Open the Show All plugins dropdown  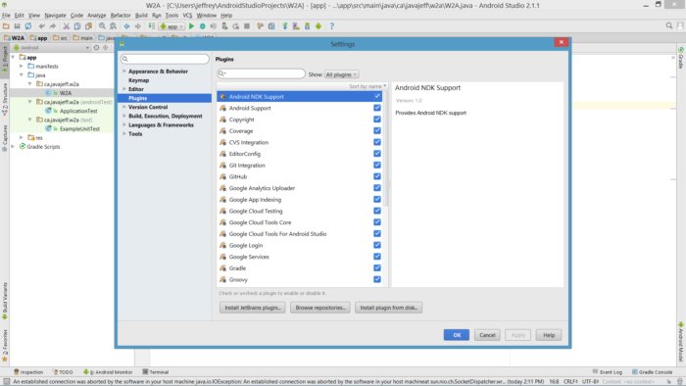341,74
